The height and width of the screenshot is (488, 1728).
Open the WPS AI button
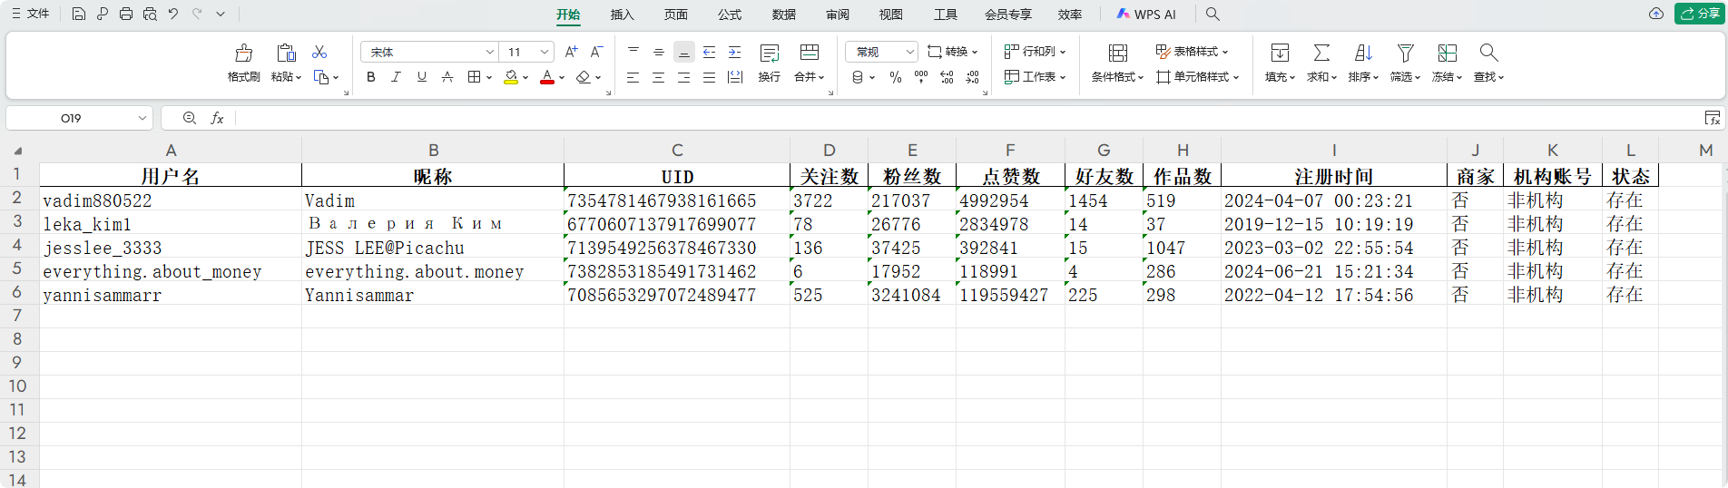click(1146, 15)
